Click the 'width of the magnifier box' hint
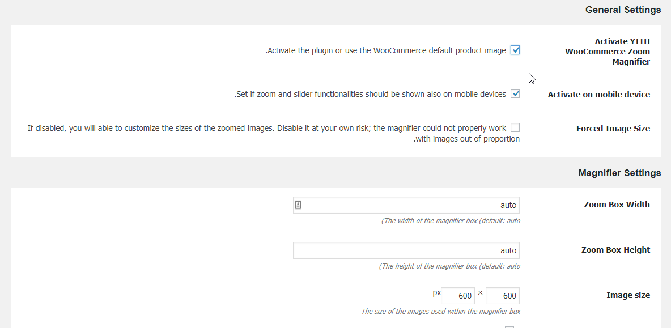Image resolution: width=671 pixels, height=328 pixels. [x=450, y=221]
